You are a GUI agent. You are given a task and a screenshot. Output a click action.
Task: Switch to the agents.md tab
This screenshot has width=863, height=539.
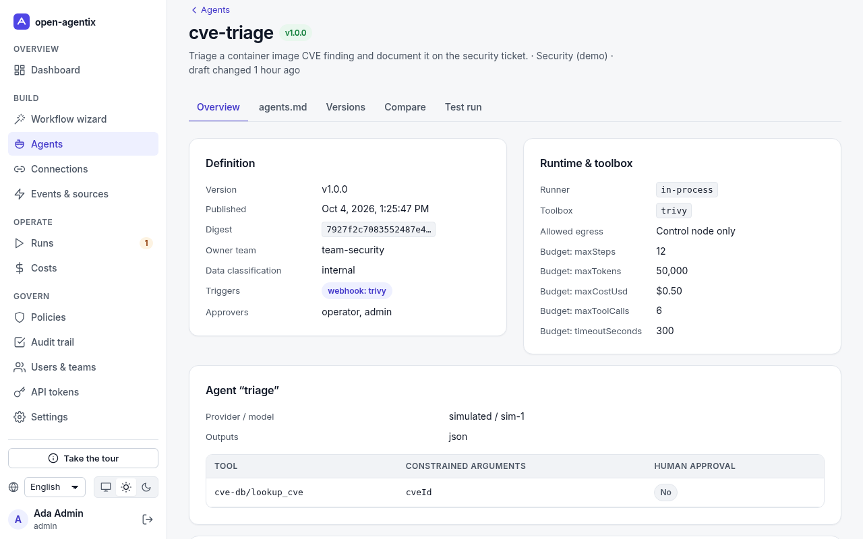[x=283, y=107]
